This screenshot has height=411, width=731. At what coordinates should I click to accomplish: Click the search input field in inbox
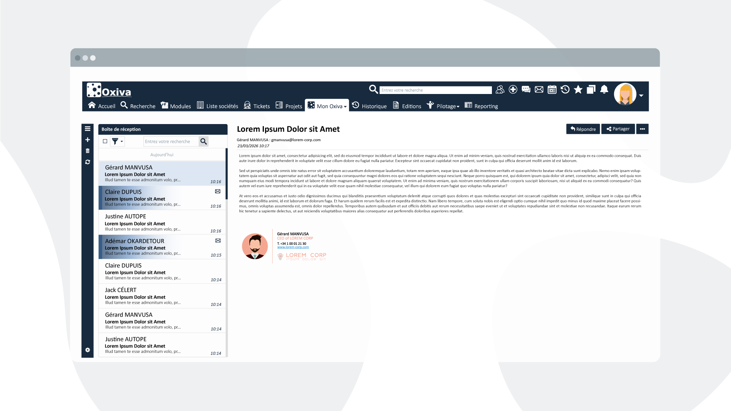(x=171, y=142)
